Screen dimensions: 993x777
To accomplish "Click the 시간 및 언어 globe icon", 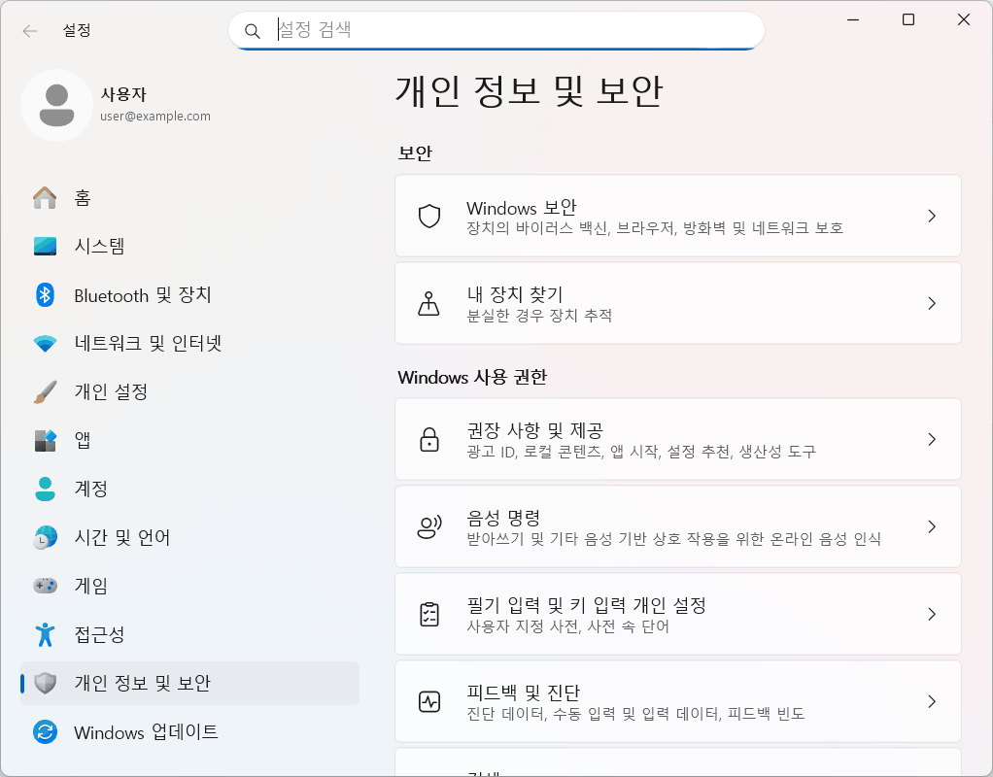I will (45, 537).
